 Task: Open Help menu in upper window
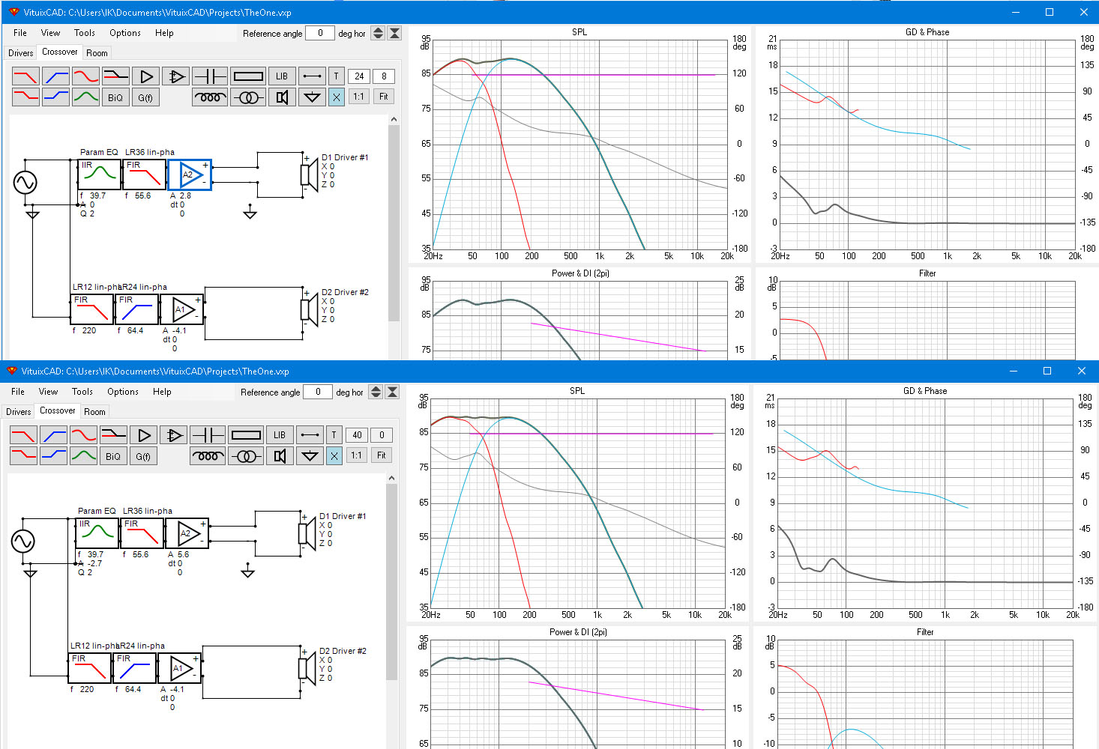[x=164, y=33]
